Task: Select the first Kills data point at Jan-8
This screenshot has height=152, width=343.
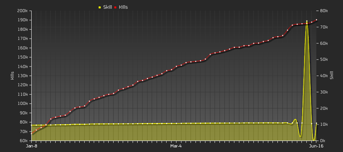Action: pos(32,133)
